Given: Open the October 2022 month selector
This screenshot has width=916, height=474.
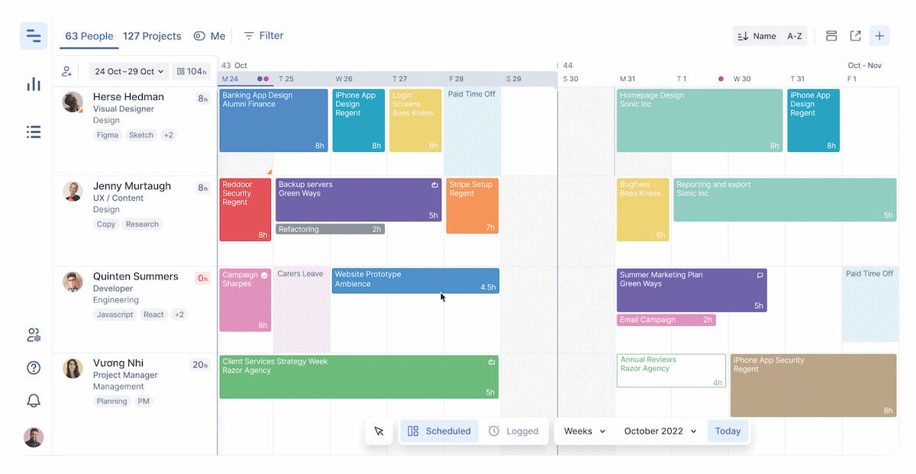Looking at the screenshot, I should pos(659,430).
